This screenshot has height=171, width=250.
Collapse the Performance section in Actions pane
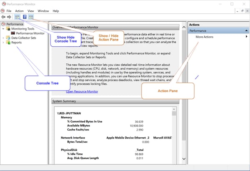click(246, 31)
